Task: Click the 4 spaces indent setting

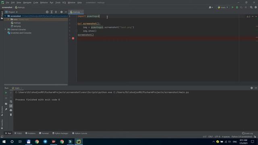Action: pos(226,137)
